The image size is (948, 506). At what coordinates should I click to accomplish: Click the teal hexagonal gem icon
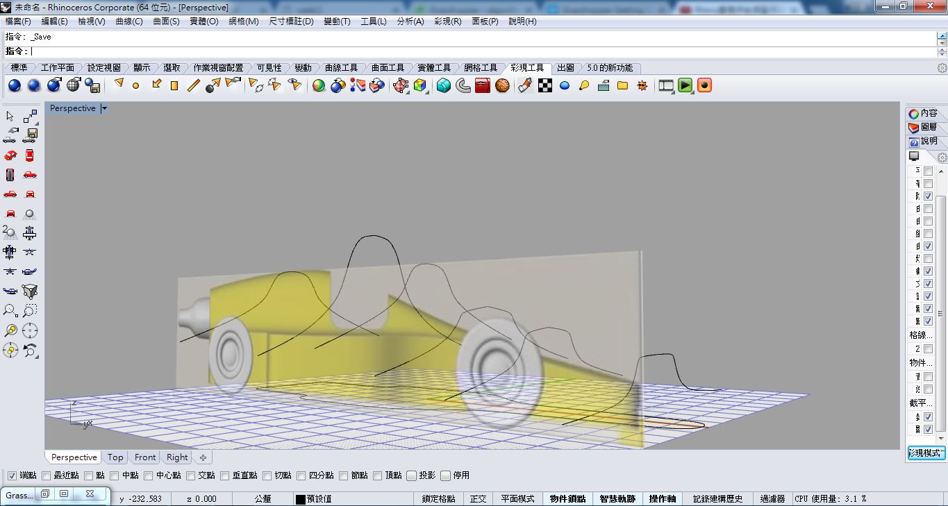coord(443,85)
